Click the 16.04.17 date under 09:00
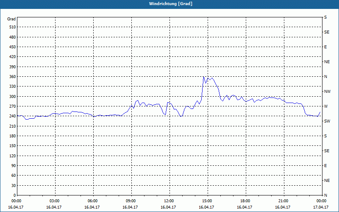This screenshot has height=212, width=339. (130, 207)
